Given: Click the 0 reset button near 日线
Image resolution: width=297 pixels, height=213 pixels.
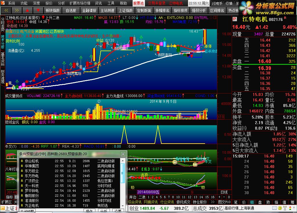Looking at the screenshot, I should [229, 197].
